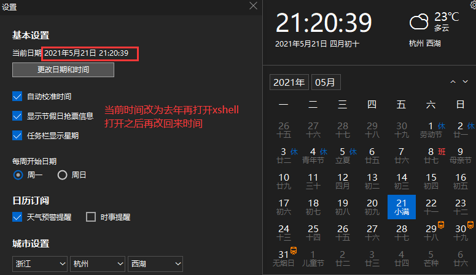Open the settings gear icon at top right
Screen dimensions: 476x275
pyautogui.click(x=474, y=4)
